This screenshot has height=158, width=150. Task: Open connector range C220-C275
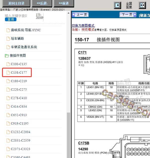pyautogui.click(x=19, y=89)
